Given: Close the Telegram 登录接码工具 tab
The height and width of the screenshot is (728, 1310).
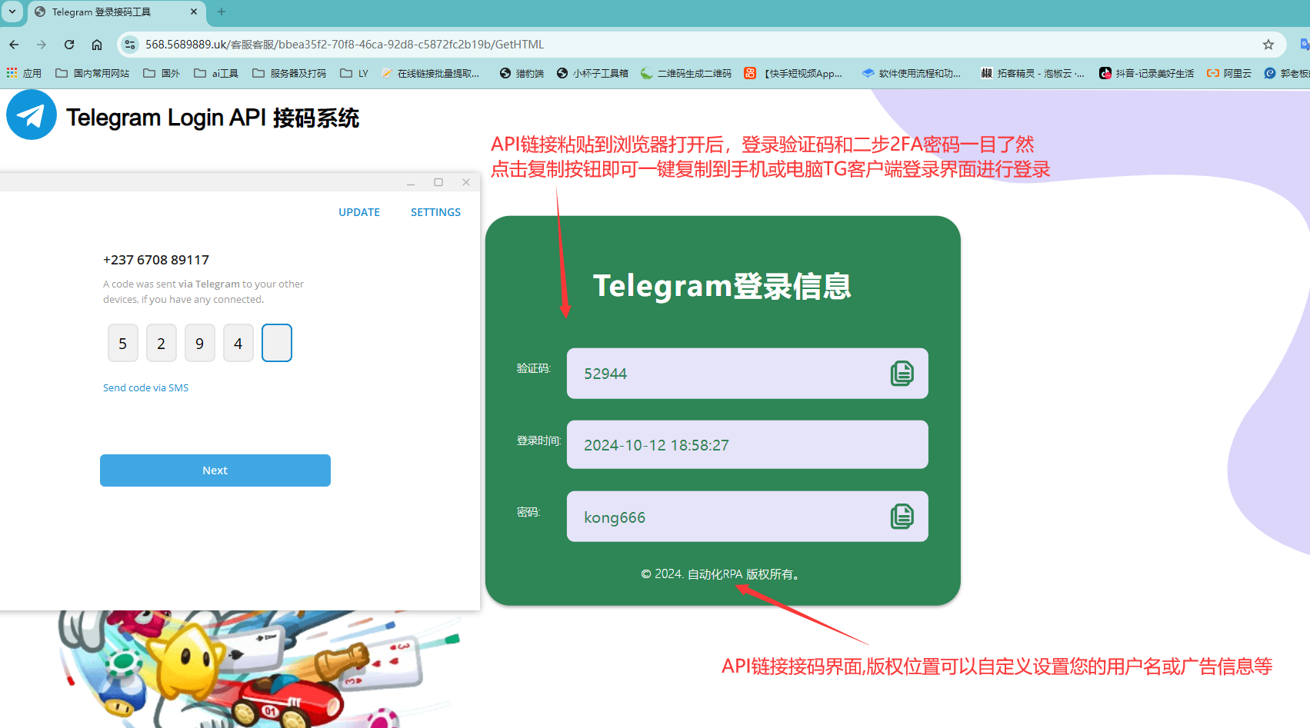Looking at the screenshot, I should point(193,12).
